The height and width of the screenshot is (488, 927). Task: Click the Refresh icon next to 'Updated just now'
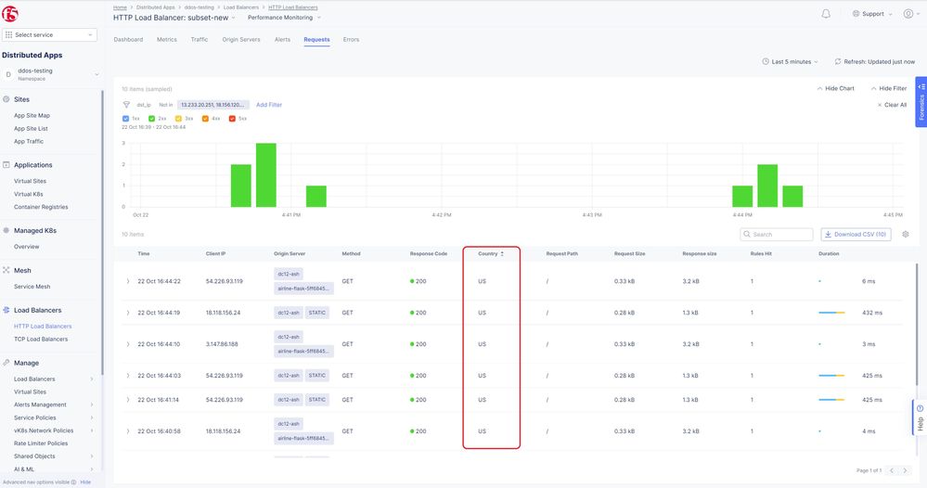(838, 61)
